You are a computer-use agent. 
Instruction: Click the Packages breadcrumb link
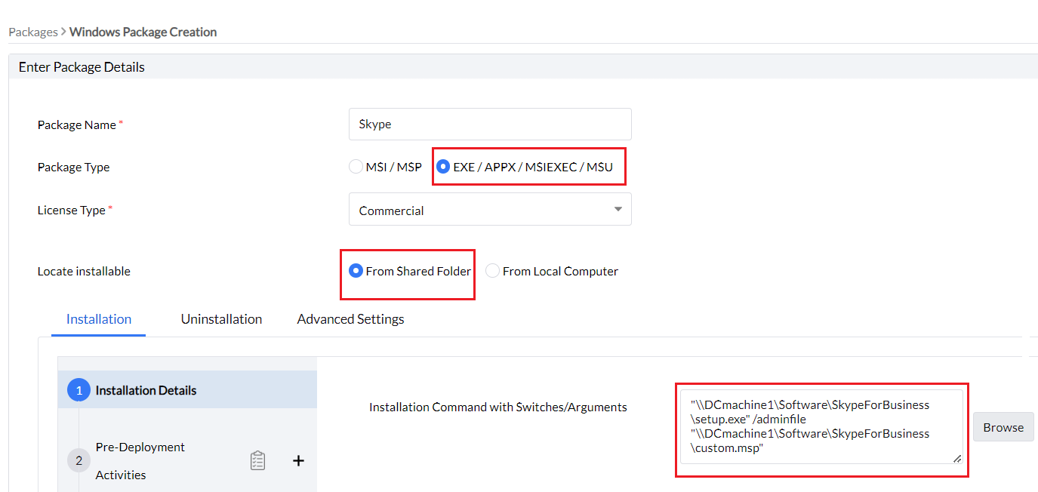[33, 32]
